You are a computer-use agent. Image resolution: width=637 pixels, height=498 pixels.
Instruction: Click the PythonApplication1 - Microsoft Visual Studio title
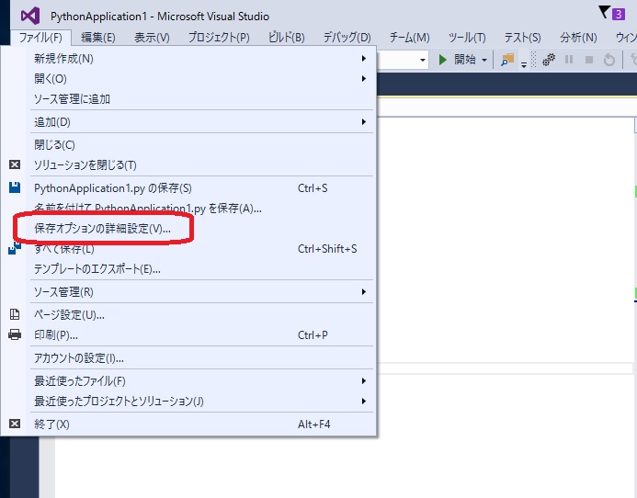click(x=160, y=17)
